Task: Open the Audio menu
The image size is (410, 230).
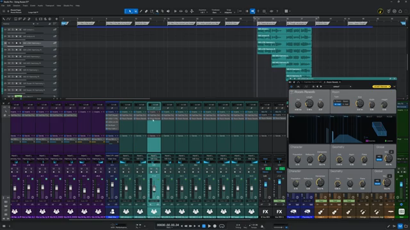Action: tap(40, 6)
